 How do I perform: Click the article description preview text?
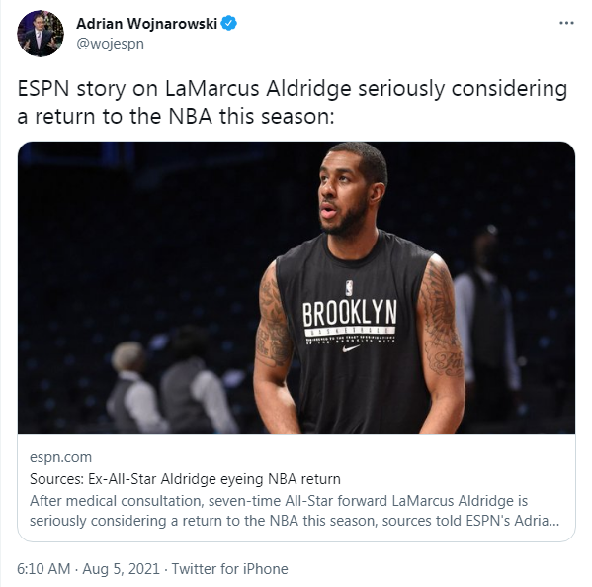coord(295,511)
